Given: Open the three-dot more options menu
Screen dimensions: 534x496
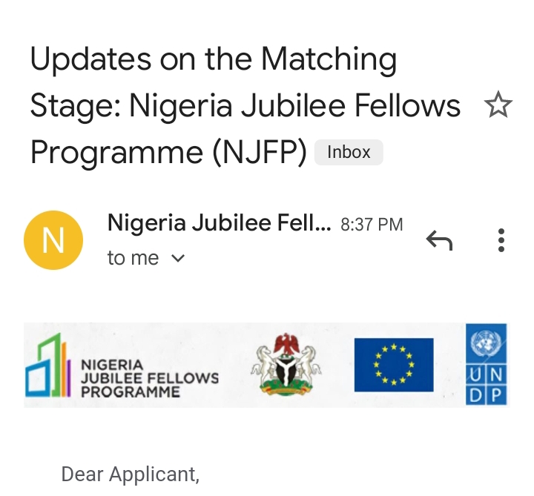Looking at the screenshot, I should pos(501,240).
